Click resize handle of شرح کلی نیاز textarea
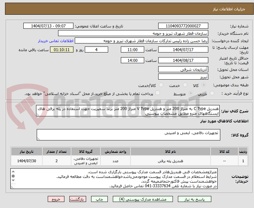The image size is (254, 208). coord(38,115)
